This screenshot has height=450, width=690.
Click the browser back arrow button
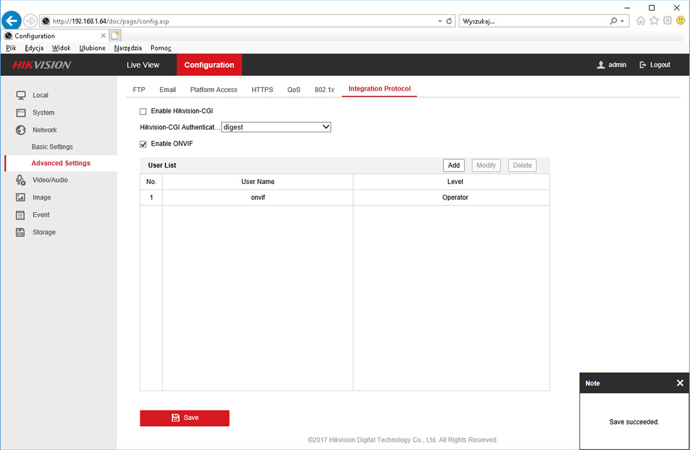tap(12, 21)
